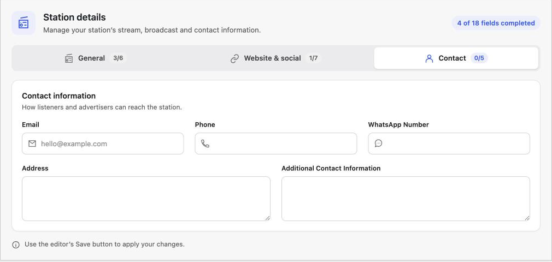Click the person icon on Contact tab
Viewport: 552px width, 262px height.
click(429, 58)
